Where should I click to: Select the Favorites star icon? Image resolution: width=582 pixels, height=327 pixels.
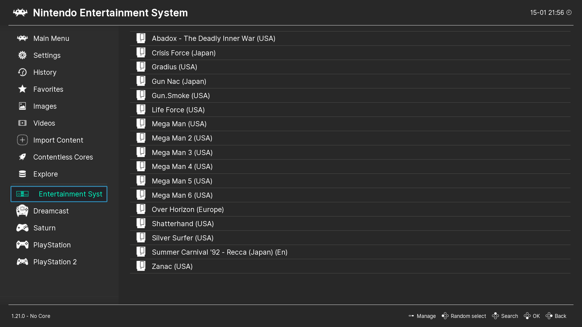tap(22, 89)
